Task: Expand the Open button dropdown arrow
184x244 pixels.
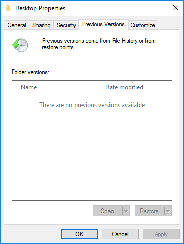Action: click(126, 211)
